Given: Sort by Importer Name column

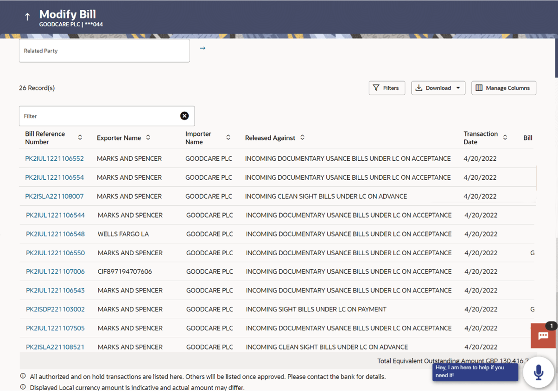Looking at the screenshot, I should [x=228, y=138].
